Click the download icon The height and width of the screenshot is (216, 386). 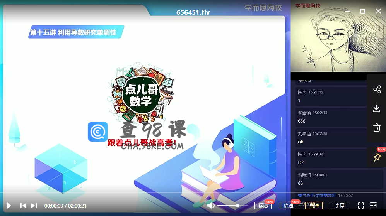[377, 108]
